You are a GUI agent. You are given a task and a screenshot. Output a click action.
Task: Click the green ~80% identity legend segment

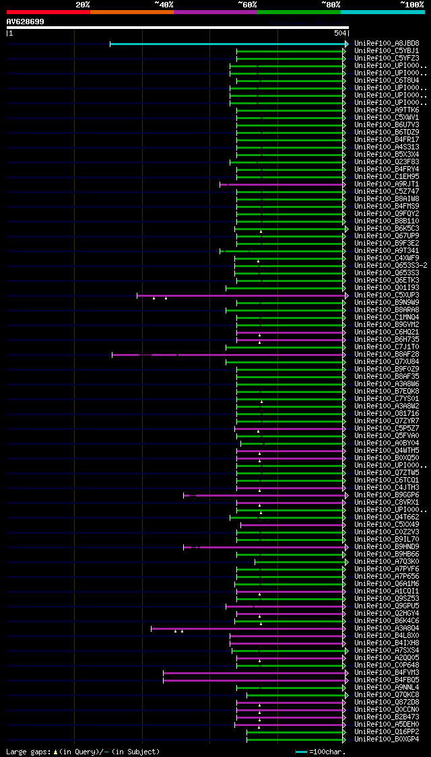click(x=299, y=11)
